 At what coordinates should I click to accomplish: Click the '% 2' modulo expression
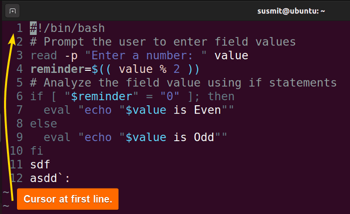coord(169,69)
